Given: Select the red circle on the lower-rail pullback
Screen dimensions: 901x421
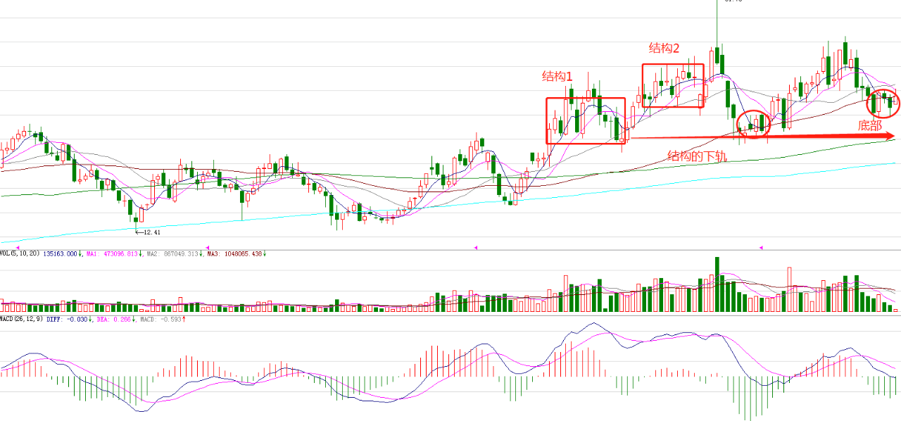Looking at the screenshot, I should [x=754, y=125].
